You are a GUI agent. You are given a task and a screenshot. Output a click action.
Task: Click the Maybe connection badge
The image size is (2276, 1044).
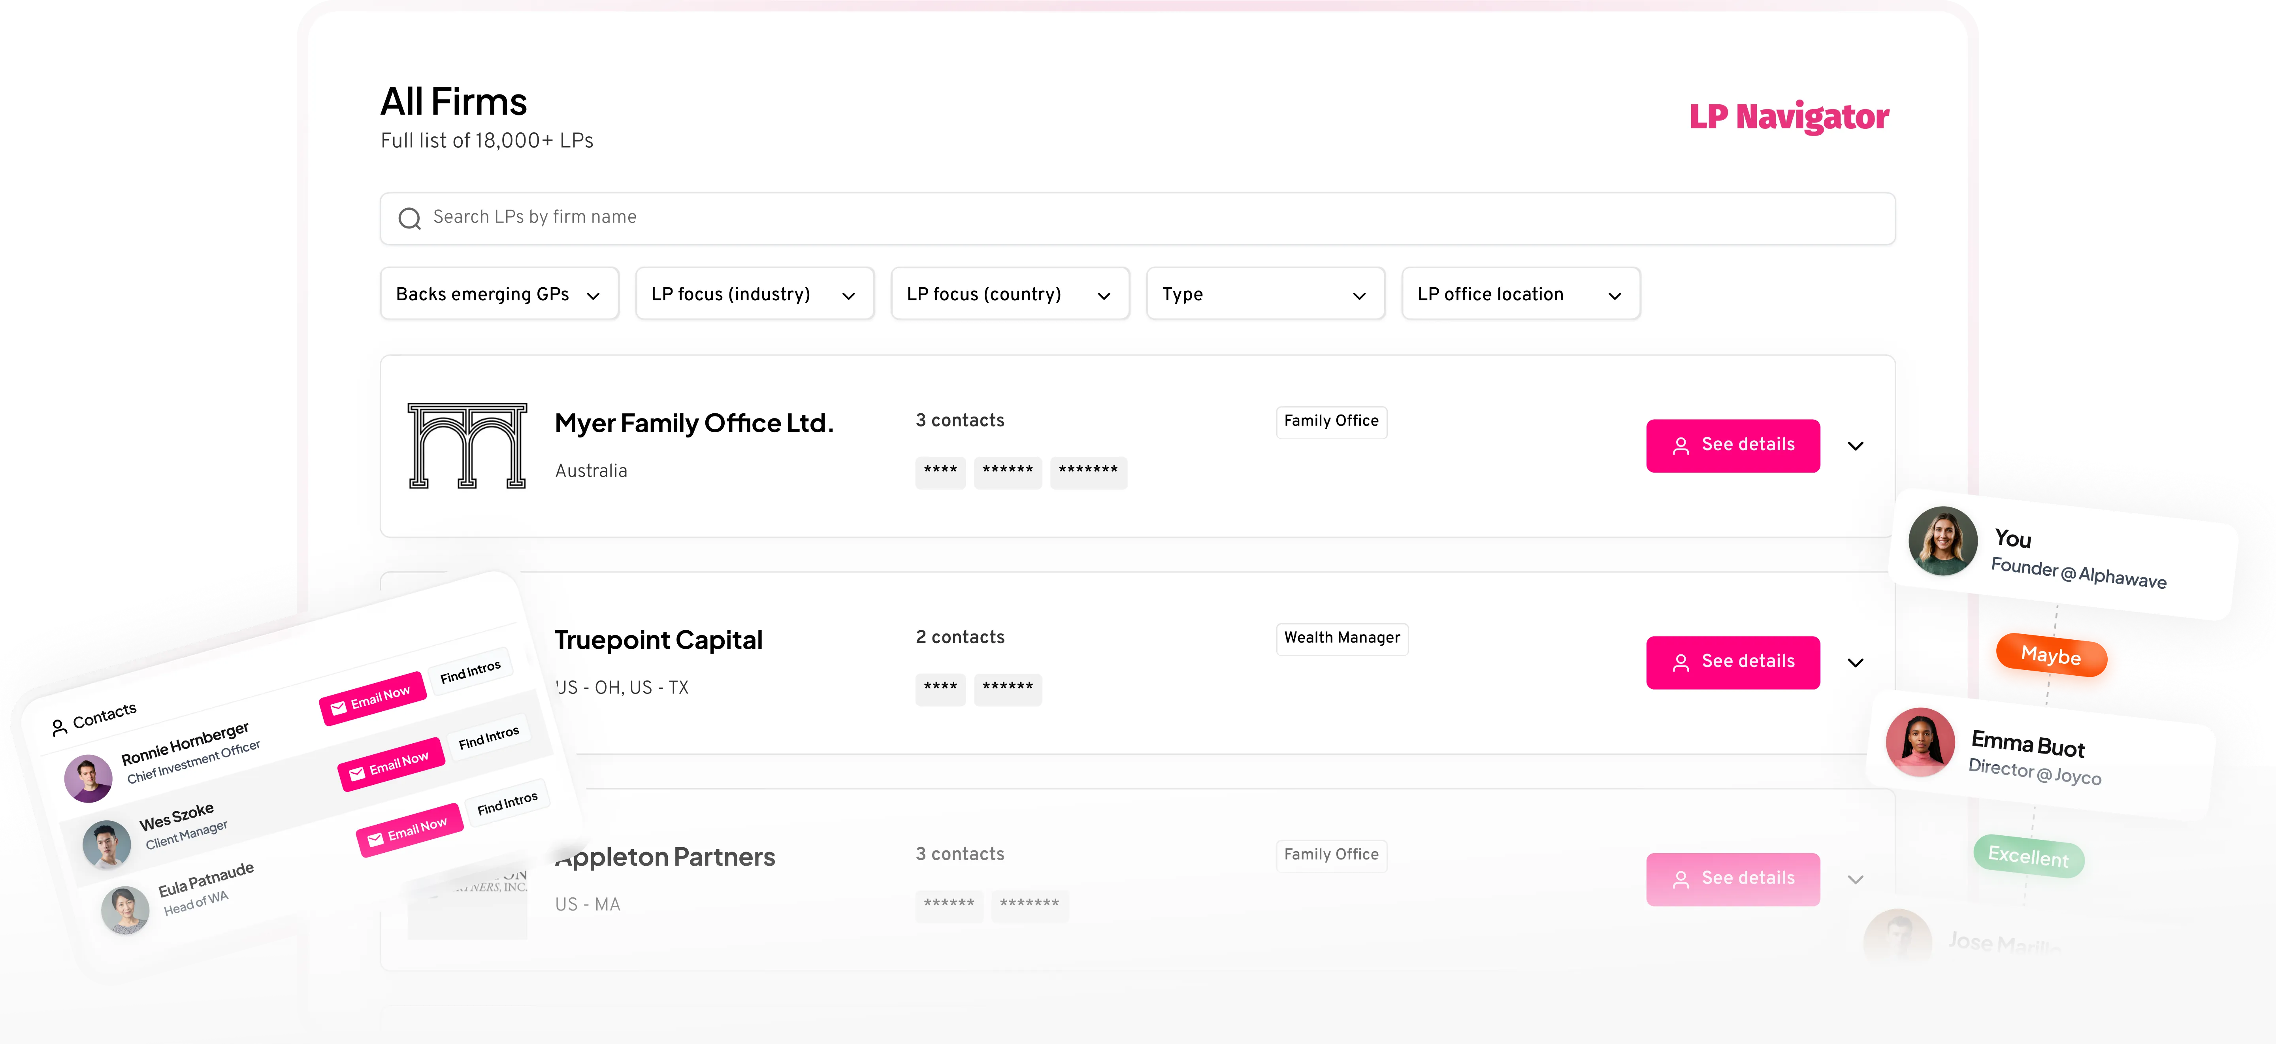(2052, 656)
